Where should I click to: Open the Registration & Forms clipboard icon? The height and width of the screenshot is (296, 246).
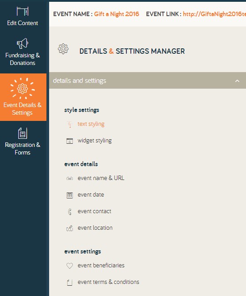23,133
